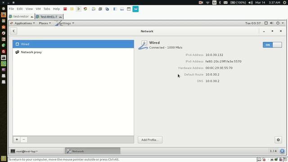Click the Network taskbar window button

93,151
